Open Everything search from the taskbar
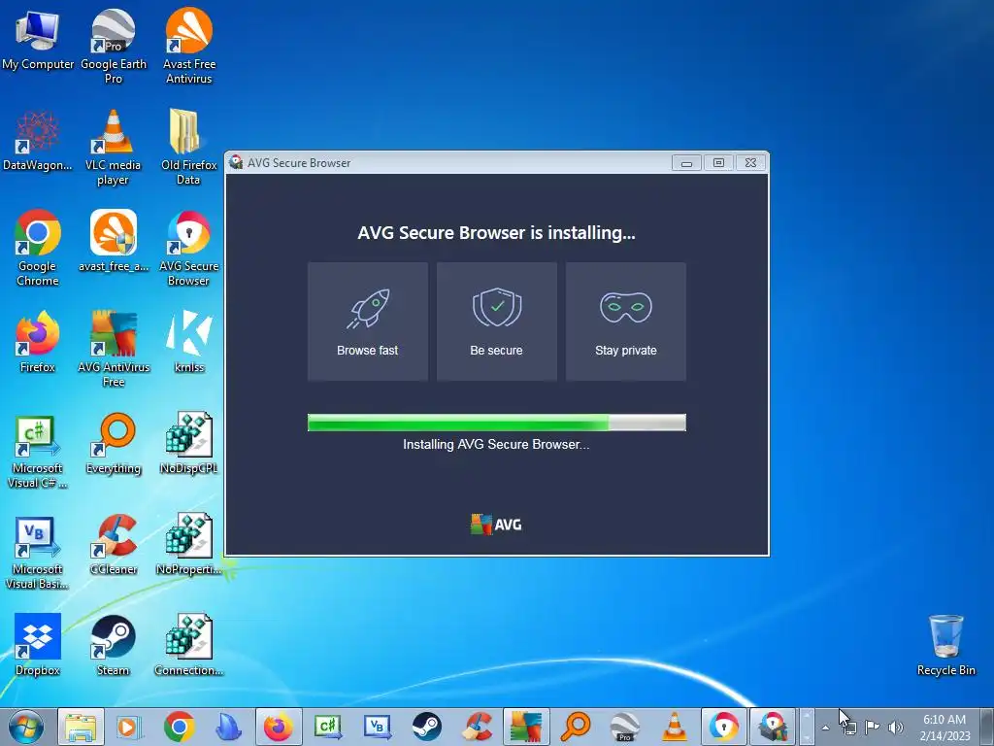Image resolution: width=994 pixels, height=746 pixels. 576,727
